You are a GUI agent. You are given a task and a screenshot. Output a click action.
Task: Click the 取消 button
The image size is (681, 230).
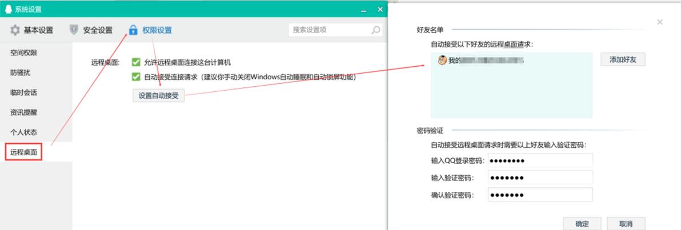[x=626, y=224]
